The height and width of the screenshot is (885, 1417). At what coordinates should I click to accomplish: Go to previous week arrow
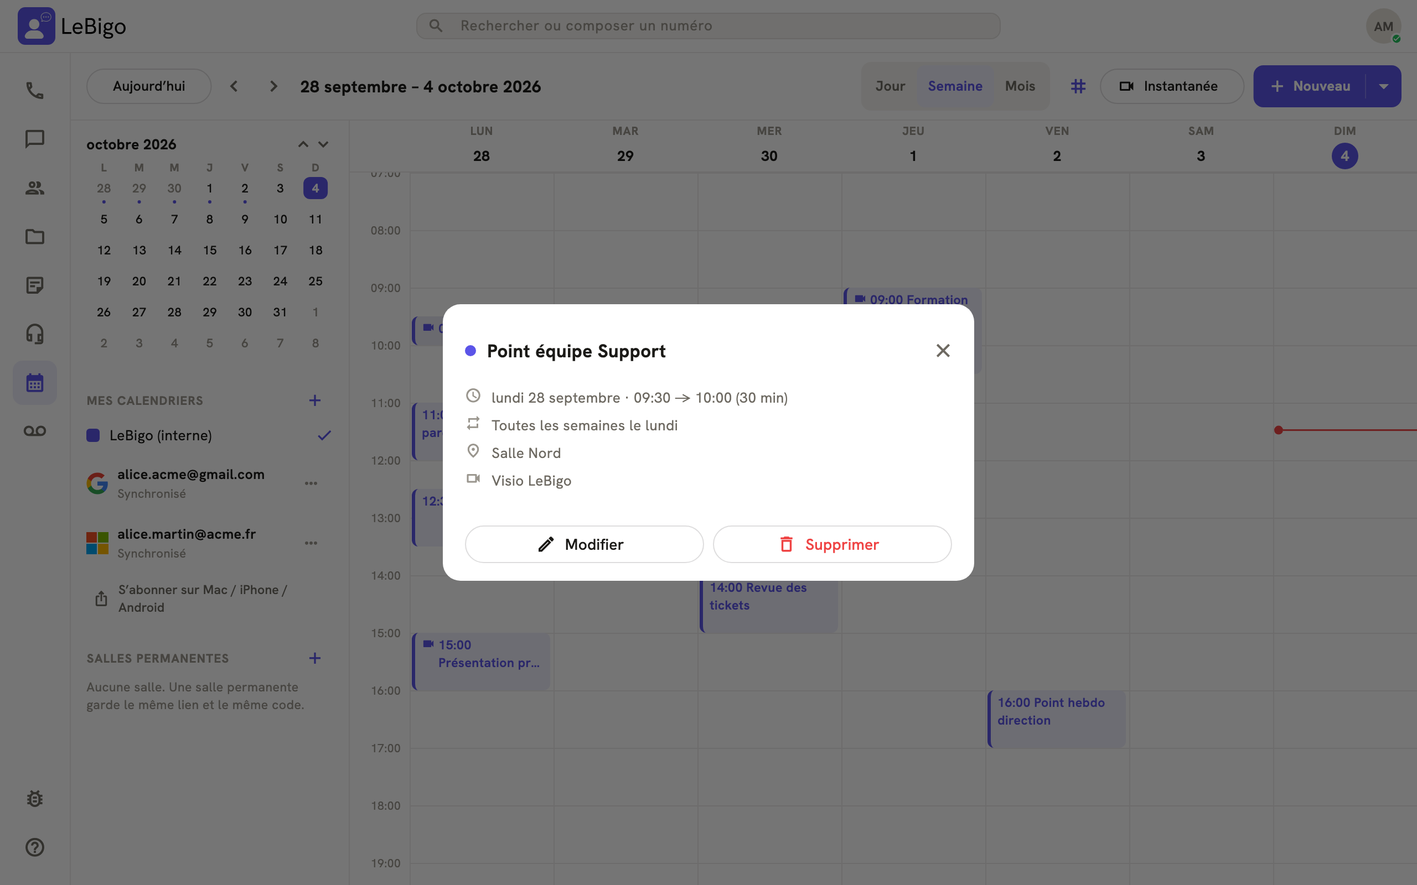[x=234, y=86]
